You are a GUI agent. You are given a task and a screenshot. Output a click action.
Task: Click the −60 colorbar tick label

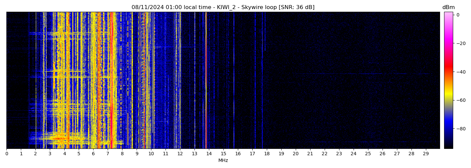click(x=460, y=100)
